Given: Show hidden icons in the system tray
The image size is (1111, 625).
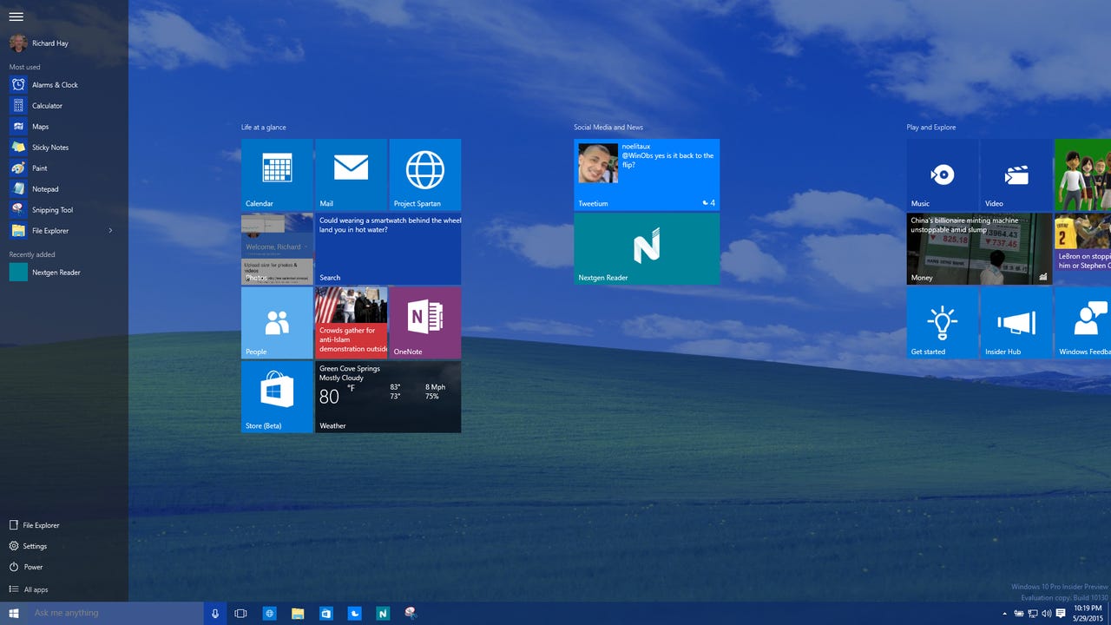Looking at the screenshot, I should click(1004, 613).
